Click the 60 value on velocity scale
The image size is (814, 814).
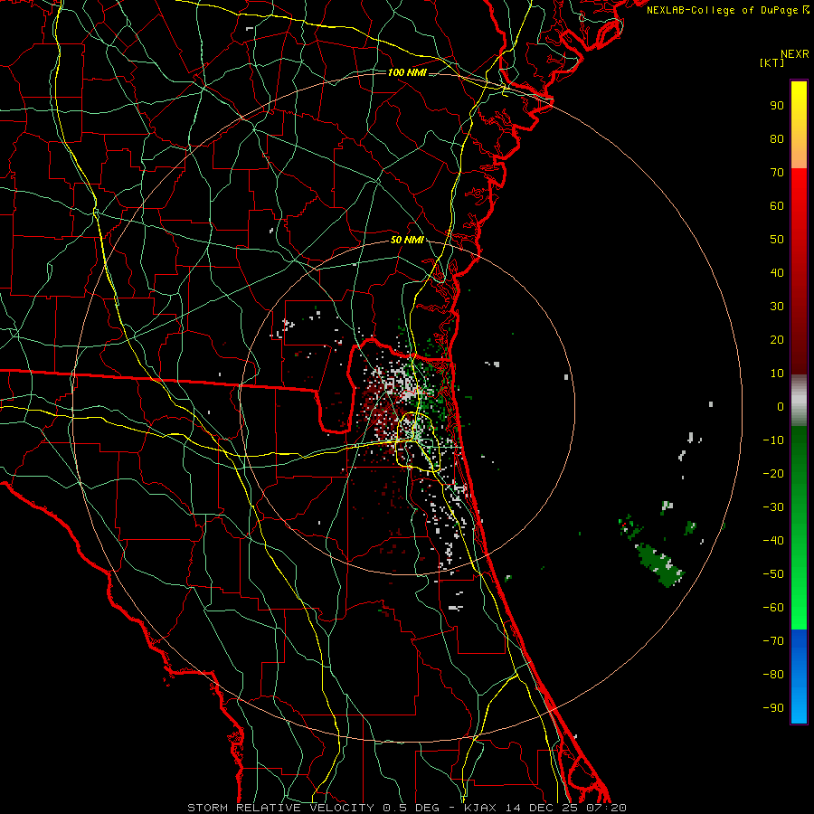[777, 206]
